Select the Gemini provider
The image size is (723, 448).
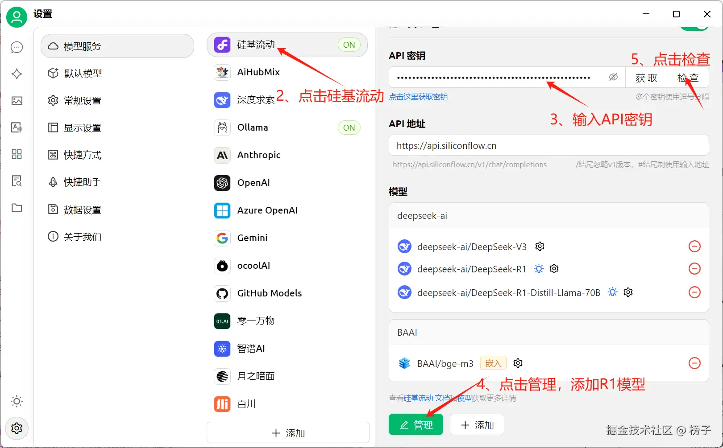[x=287, y=238]
